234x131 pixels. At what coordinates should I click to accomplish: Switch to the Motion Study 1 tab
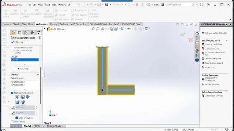[55, 126]
